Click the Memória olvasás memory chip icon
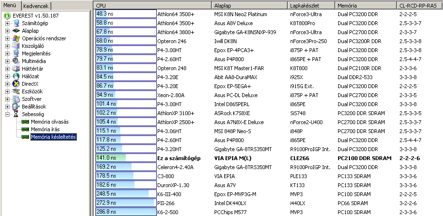The image size is (443, 216). pos(26,122)
